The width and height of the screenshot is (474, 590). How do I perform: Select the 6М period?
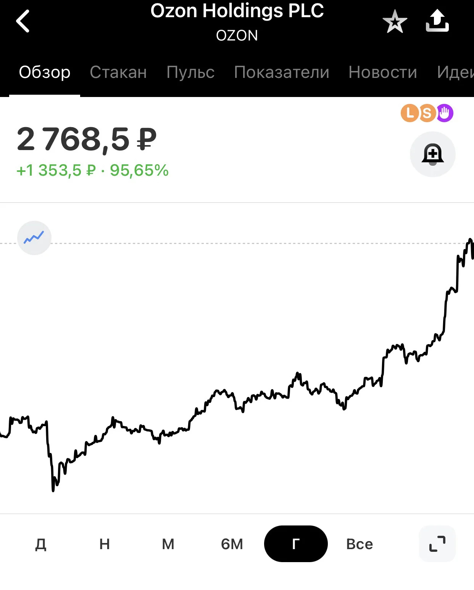coord(232,544)
